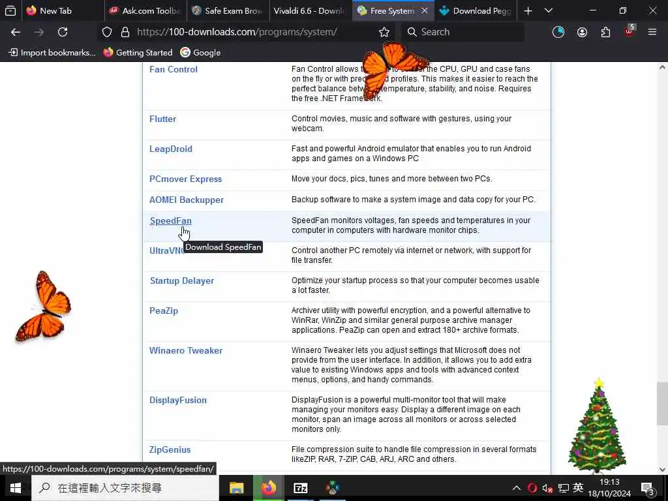View site security padlock info

pyautogui.click(x=125, y=32)
